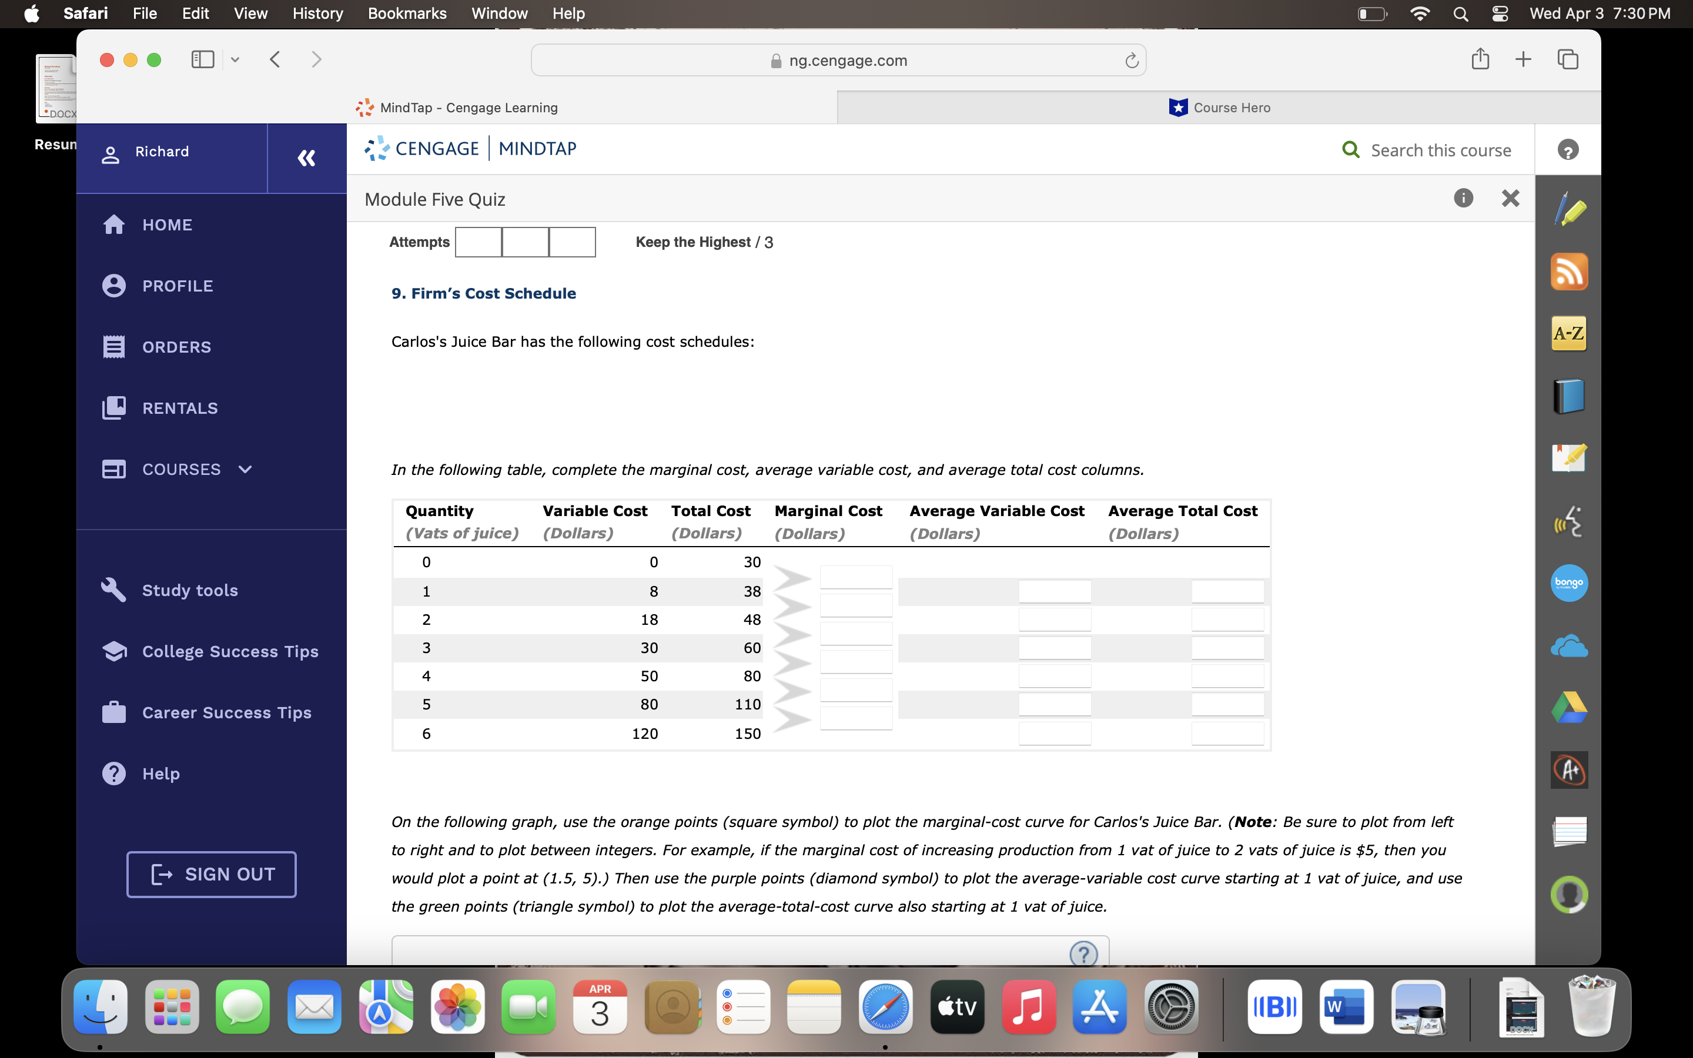Screen dimensions: 1693x1058
Task: Open the A+ grades app icon
Action: point(1568,769)
